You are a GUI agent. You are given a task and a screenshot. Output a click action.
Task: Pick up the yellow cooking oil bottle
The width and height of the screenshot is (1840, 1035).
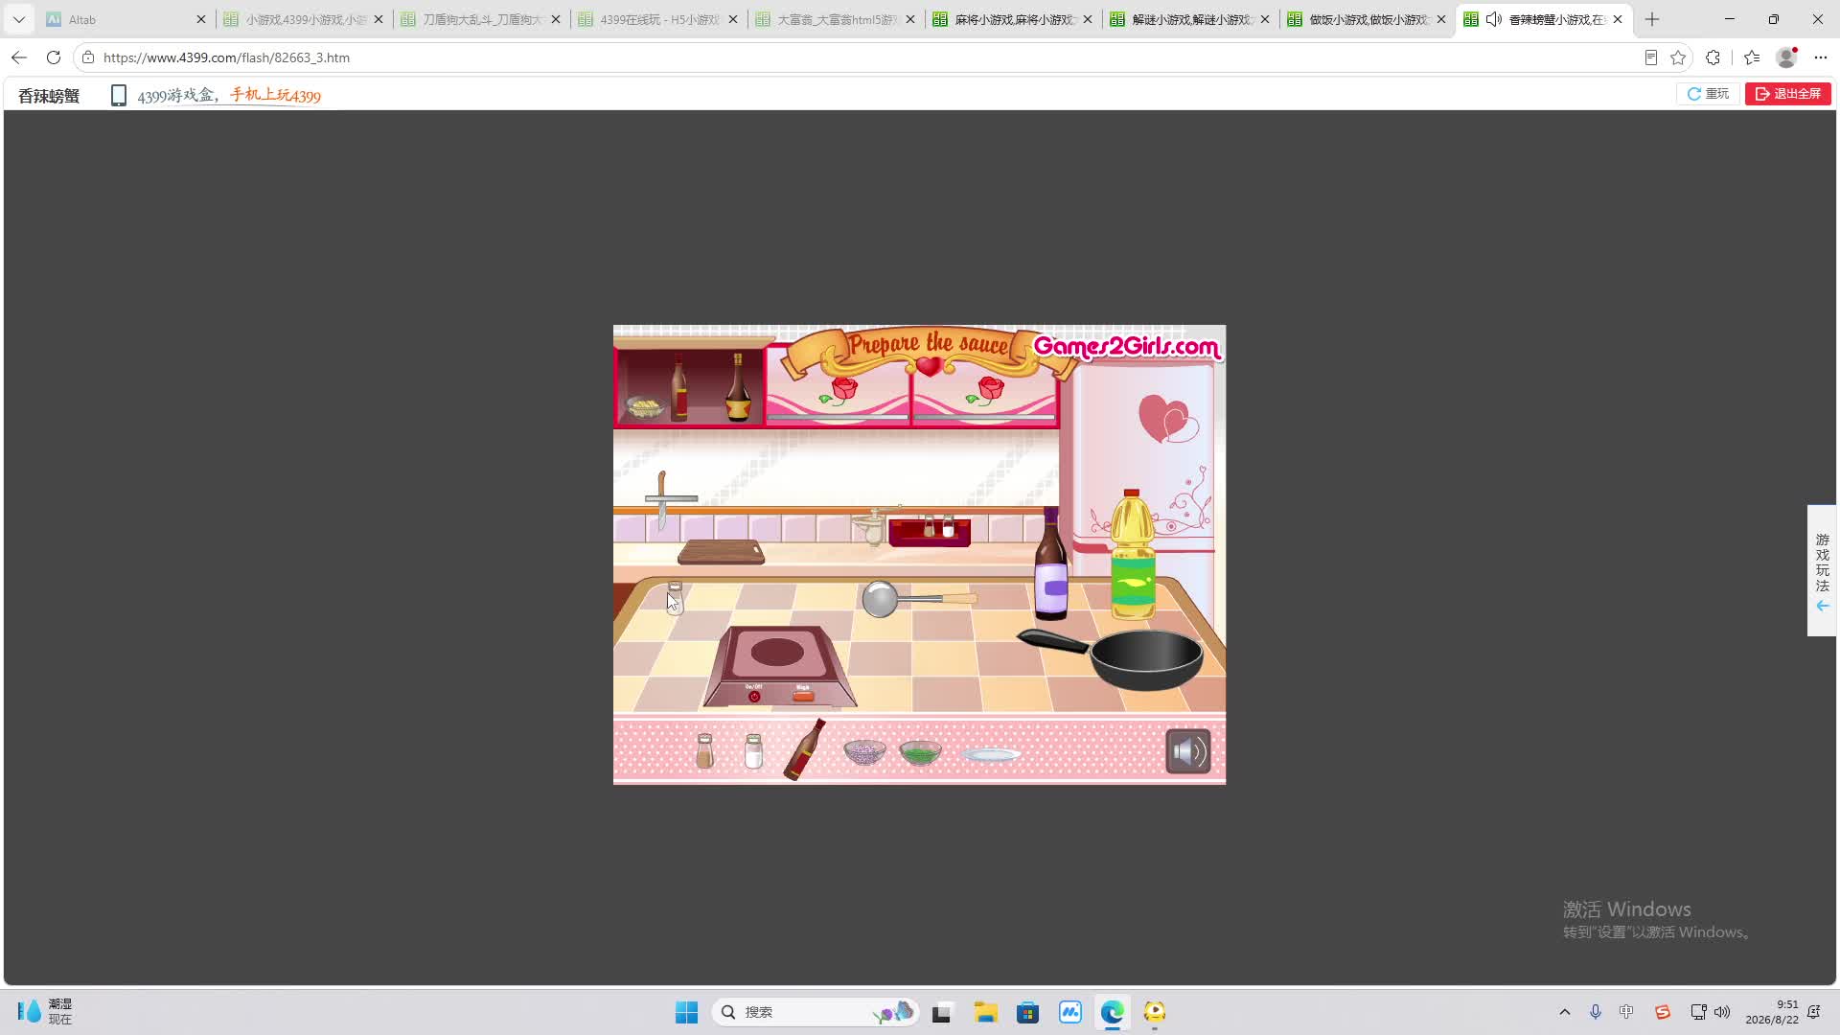click(x=1133, y=556)
